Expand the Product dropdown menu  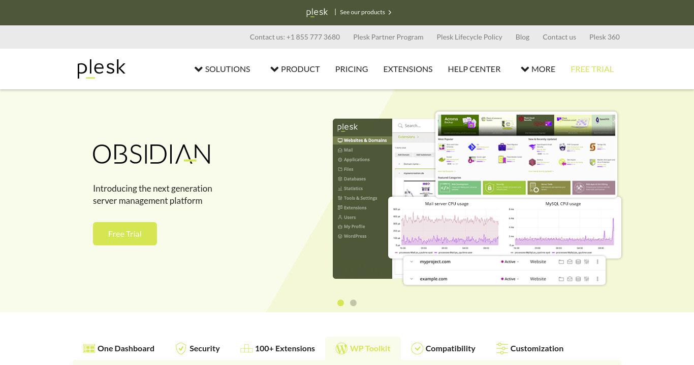[x=295, y=69]
